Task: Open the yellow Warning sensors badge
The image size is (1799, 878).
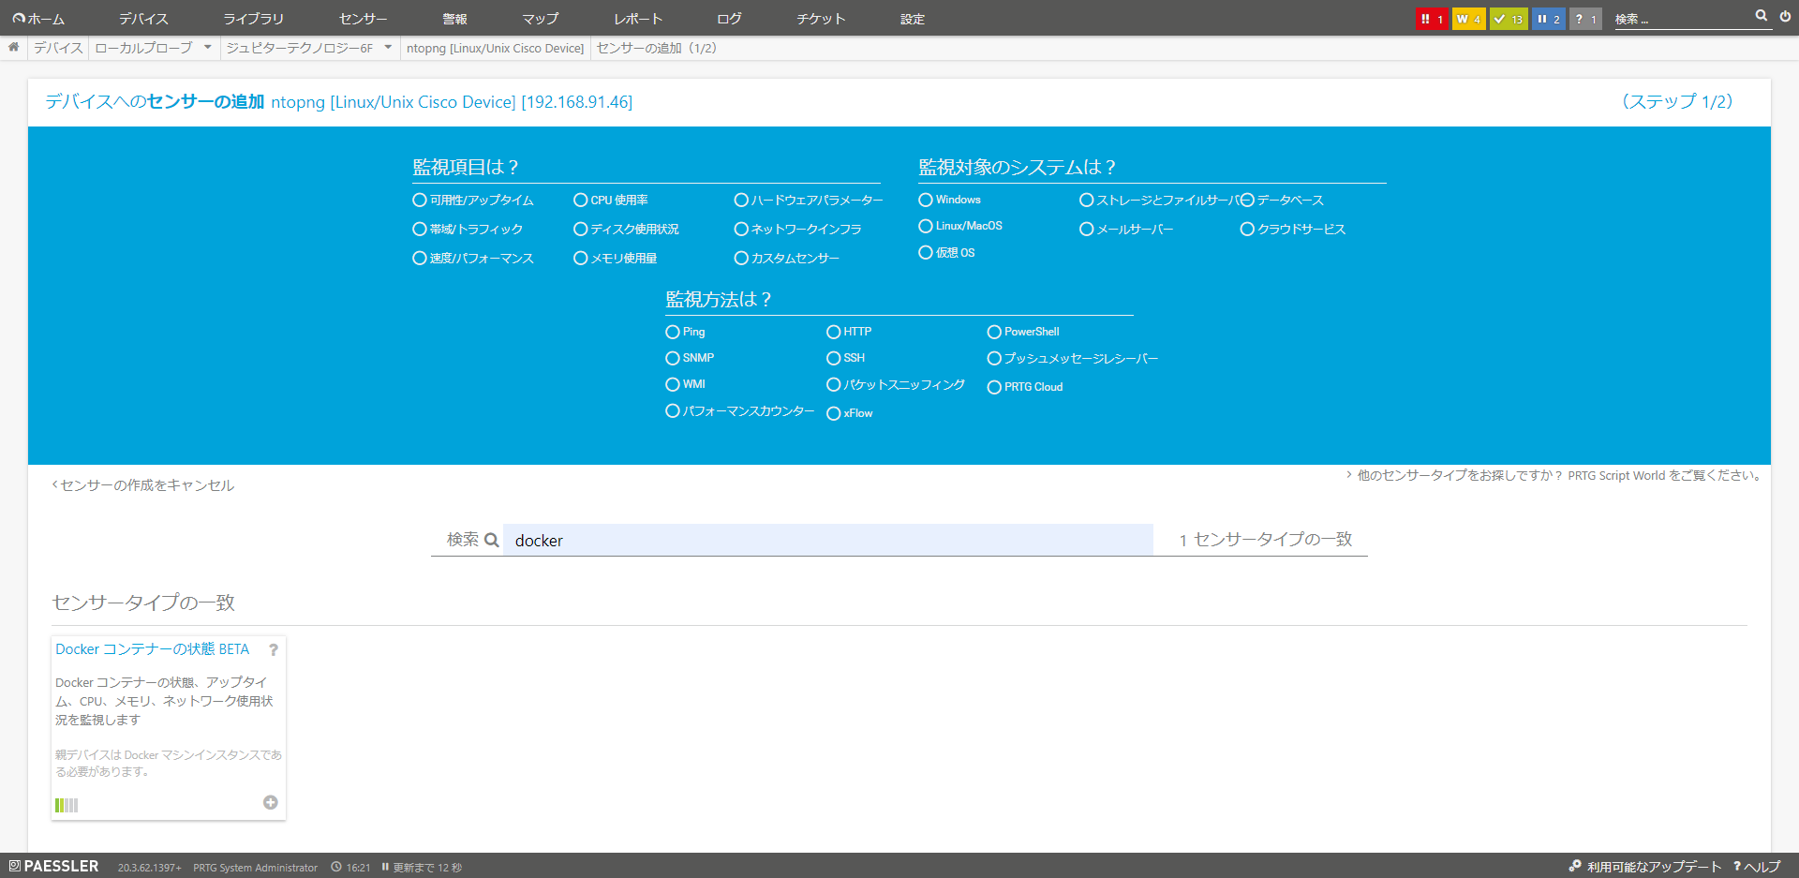Action: coord(1468,19)
